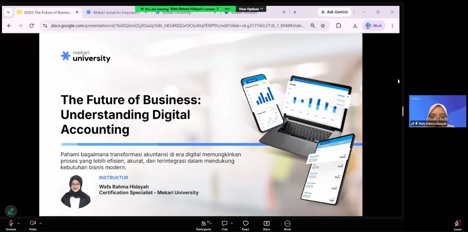The height and width of the screenshot is (232, 468).
Task: Open the Work profile button
Action: point(374,26)
